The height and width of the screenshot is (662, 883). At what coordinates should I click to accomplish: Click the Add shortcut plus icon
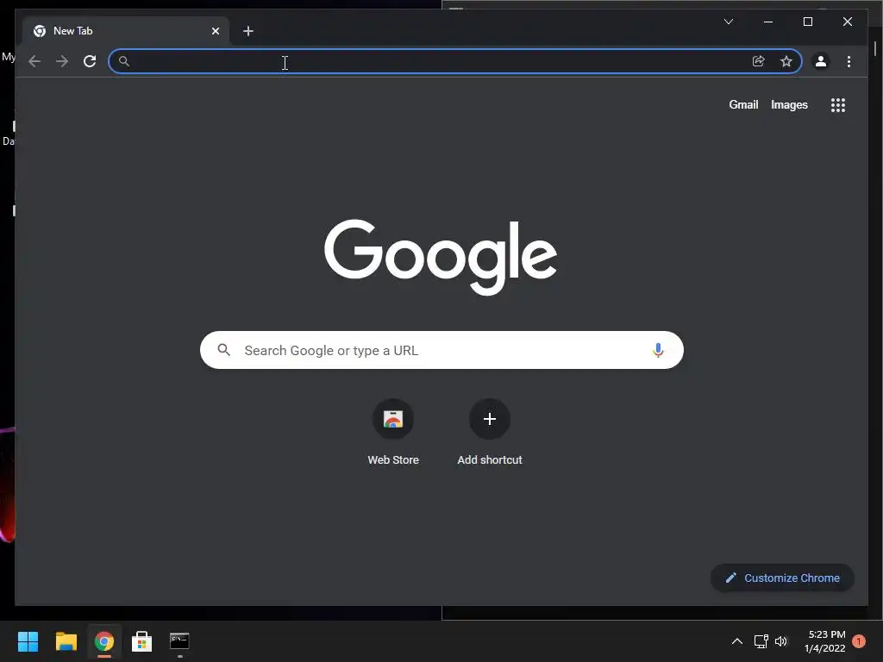pos(490,419)
